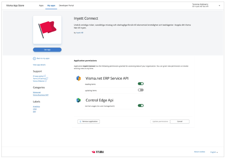Click the external link icon next to Privacy policy

45,76
